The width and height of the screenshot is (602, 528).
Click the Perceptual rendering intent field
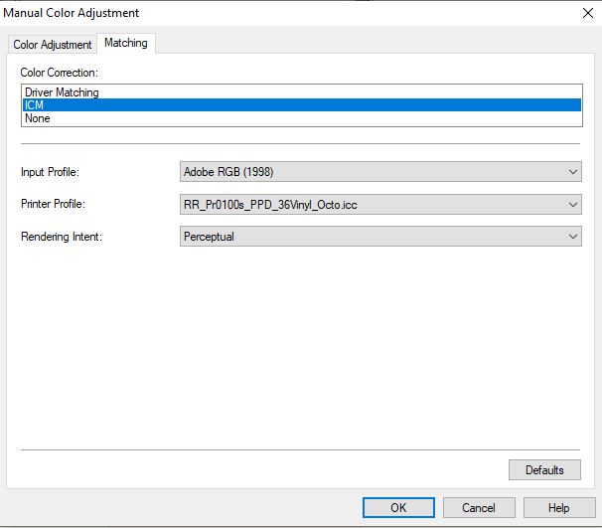click(x=373, y=237)
